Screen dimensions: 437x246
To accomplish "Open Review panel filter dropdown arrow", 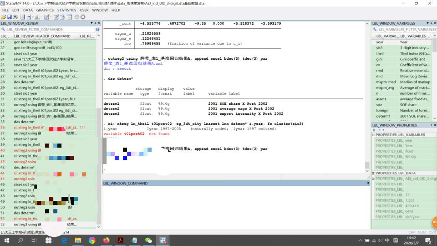I will click(x=91, y=23).
